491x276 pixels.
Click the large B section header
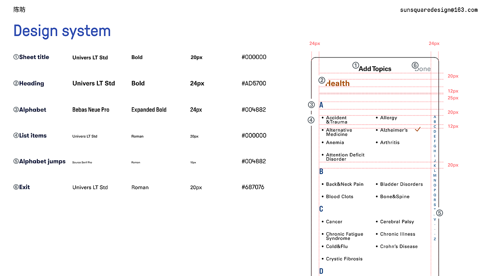tap(321, 171)
